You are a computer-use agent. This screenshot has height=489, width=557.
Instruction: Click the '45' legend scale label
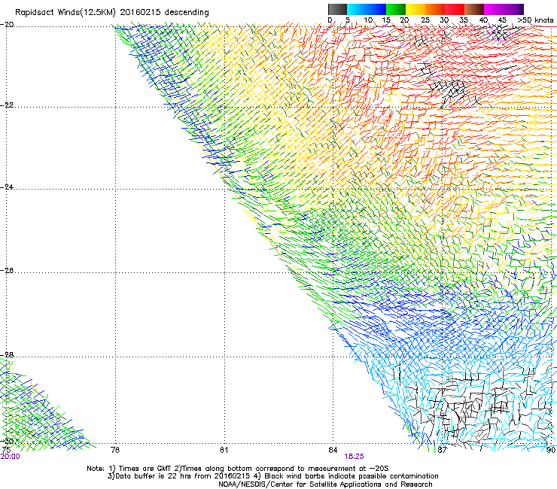click(502, 20)
